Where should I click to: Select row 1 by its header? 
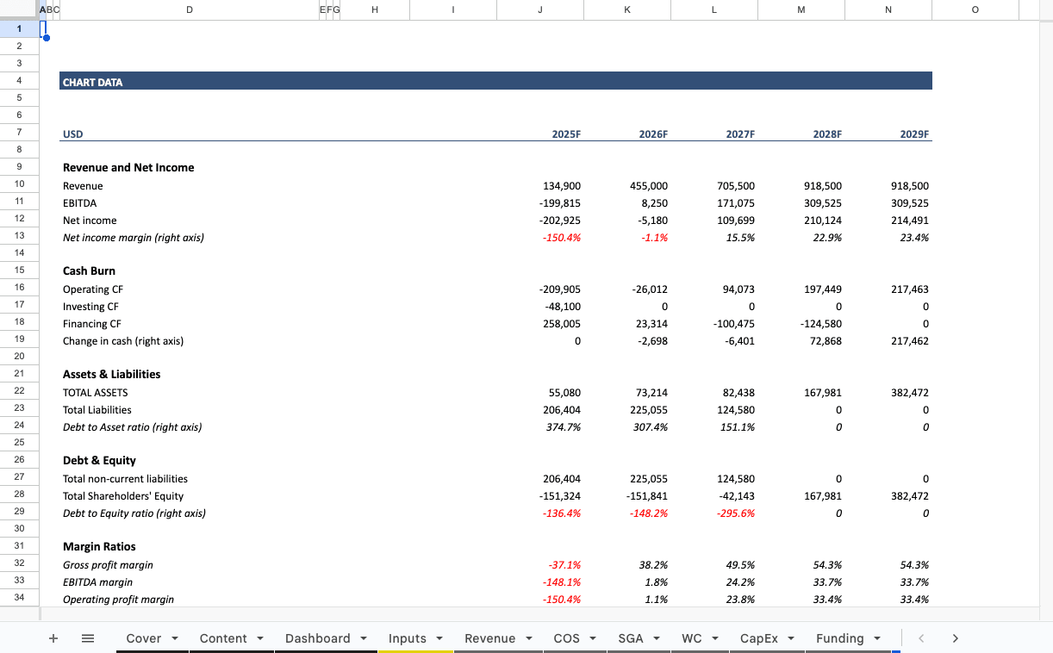pos(19,28)
